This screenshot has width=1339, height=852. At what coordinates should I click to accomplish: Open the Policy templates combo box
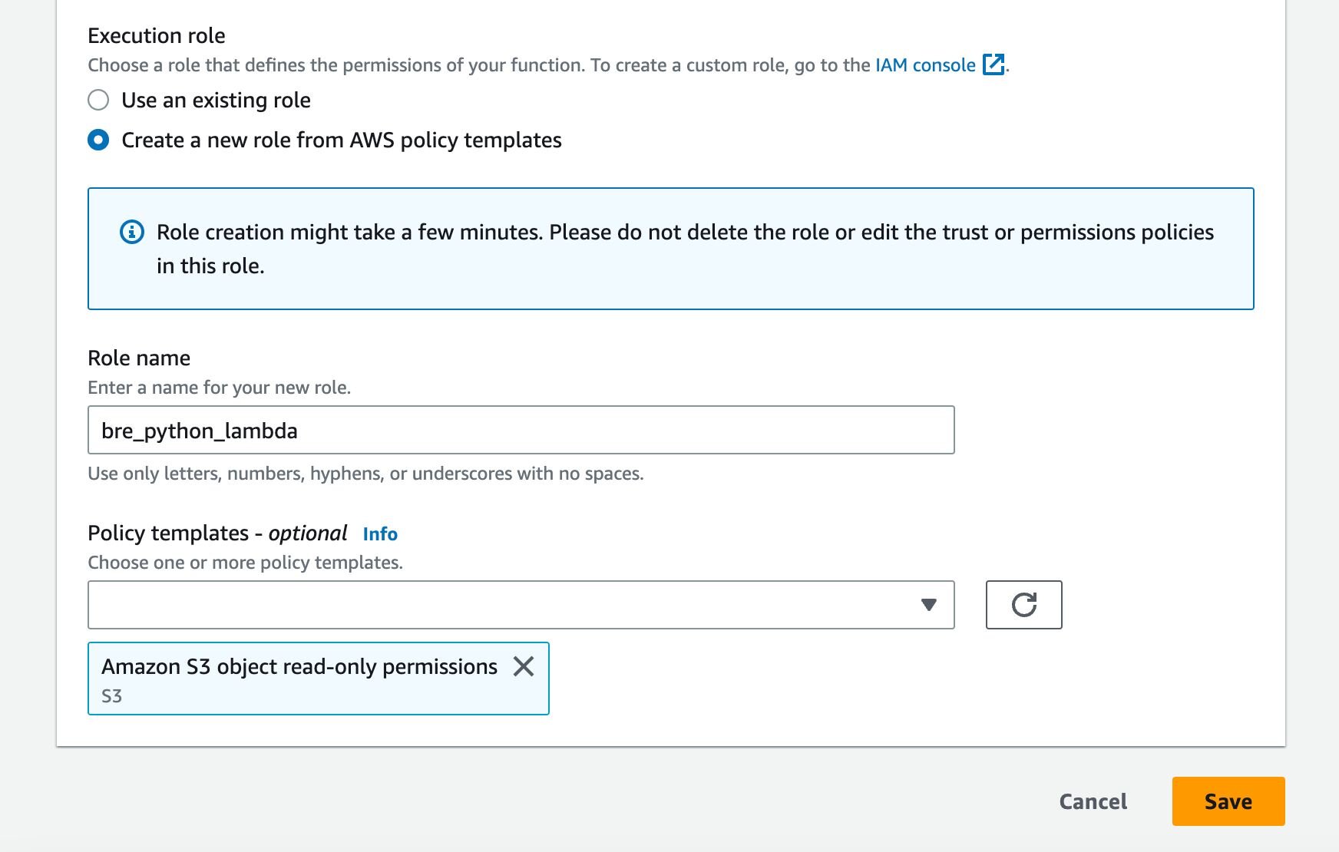[x=507, y=605]
